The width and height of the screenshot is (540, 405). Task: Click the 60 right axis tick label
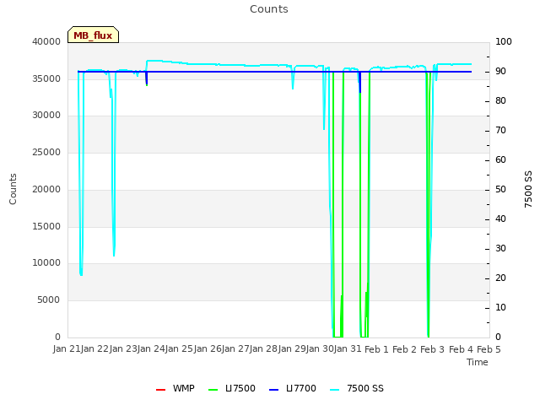pyautogui.click(x=500, y=159)
